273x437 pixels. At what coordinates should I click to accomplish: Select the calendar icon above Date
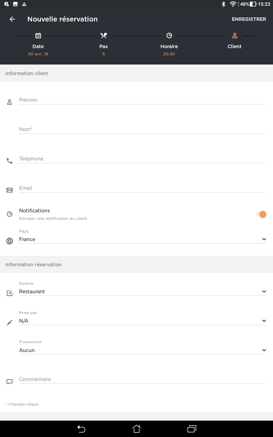tap(38, 36)
